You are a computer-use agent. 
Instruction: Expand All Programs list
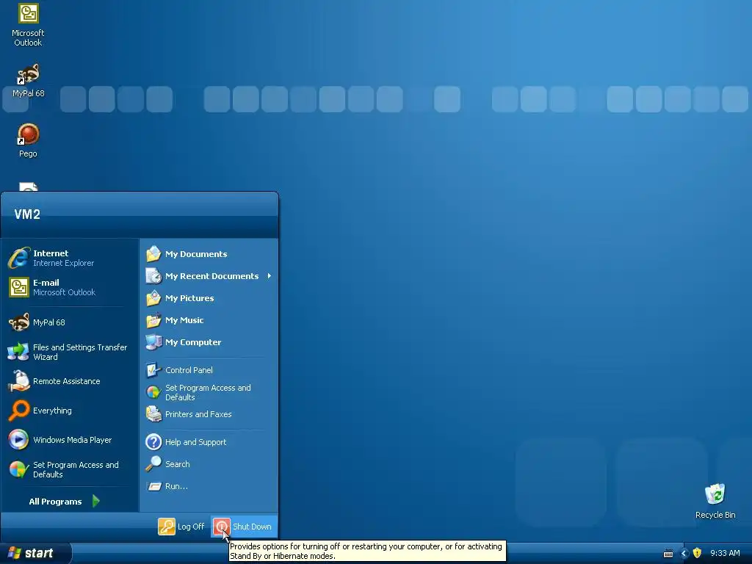pos(65,501)
